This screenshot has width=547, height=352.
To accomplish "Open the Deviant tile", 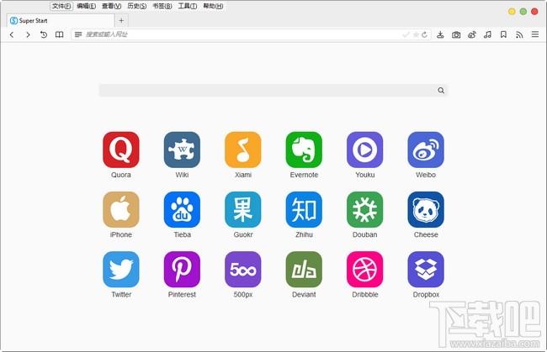I will (304, 270).
